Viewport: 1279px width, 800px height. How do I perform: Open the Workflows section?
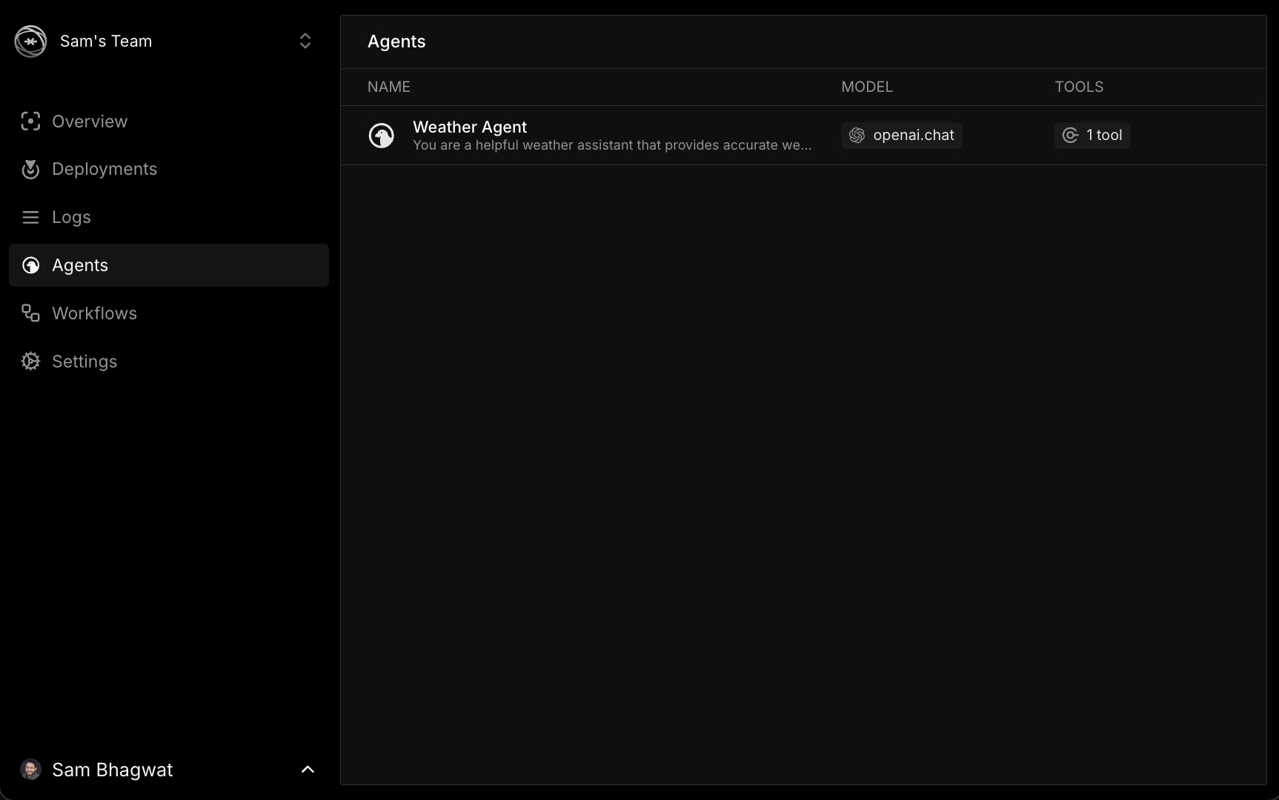(94, 313)
